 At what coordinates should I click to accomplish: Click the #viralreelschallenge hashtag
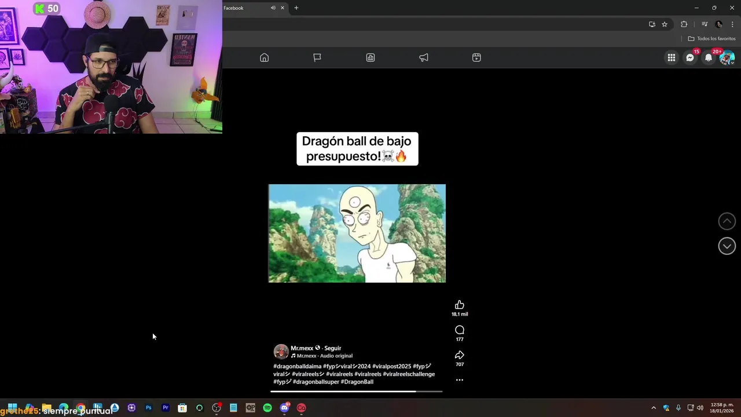point(409,374)
